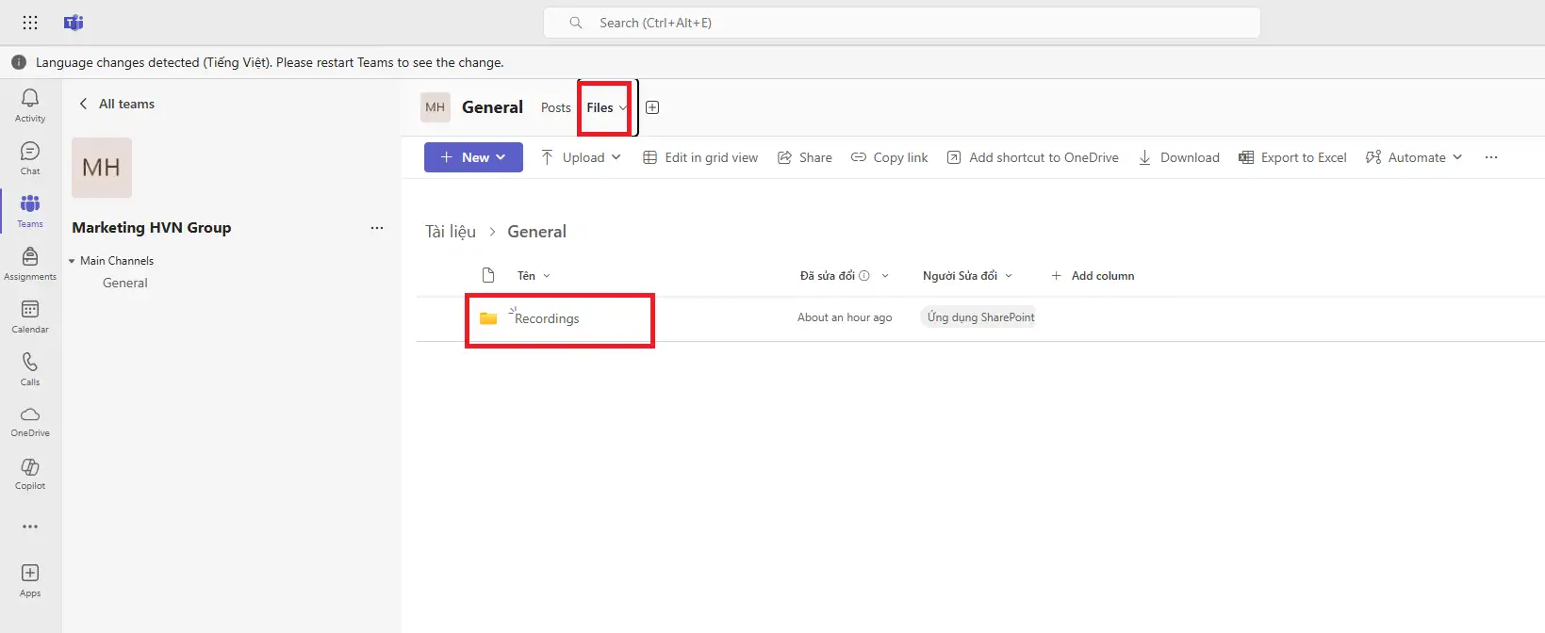
Task: Click Edit in grid view
Action: click(700, 157)
